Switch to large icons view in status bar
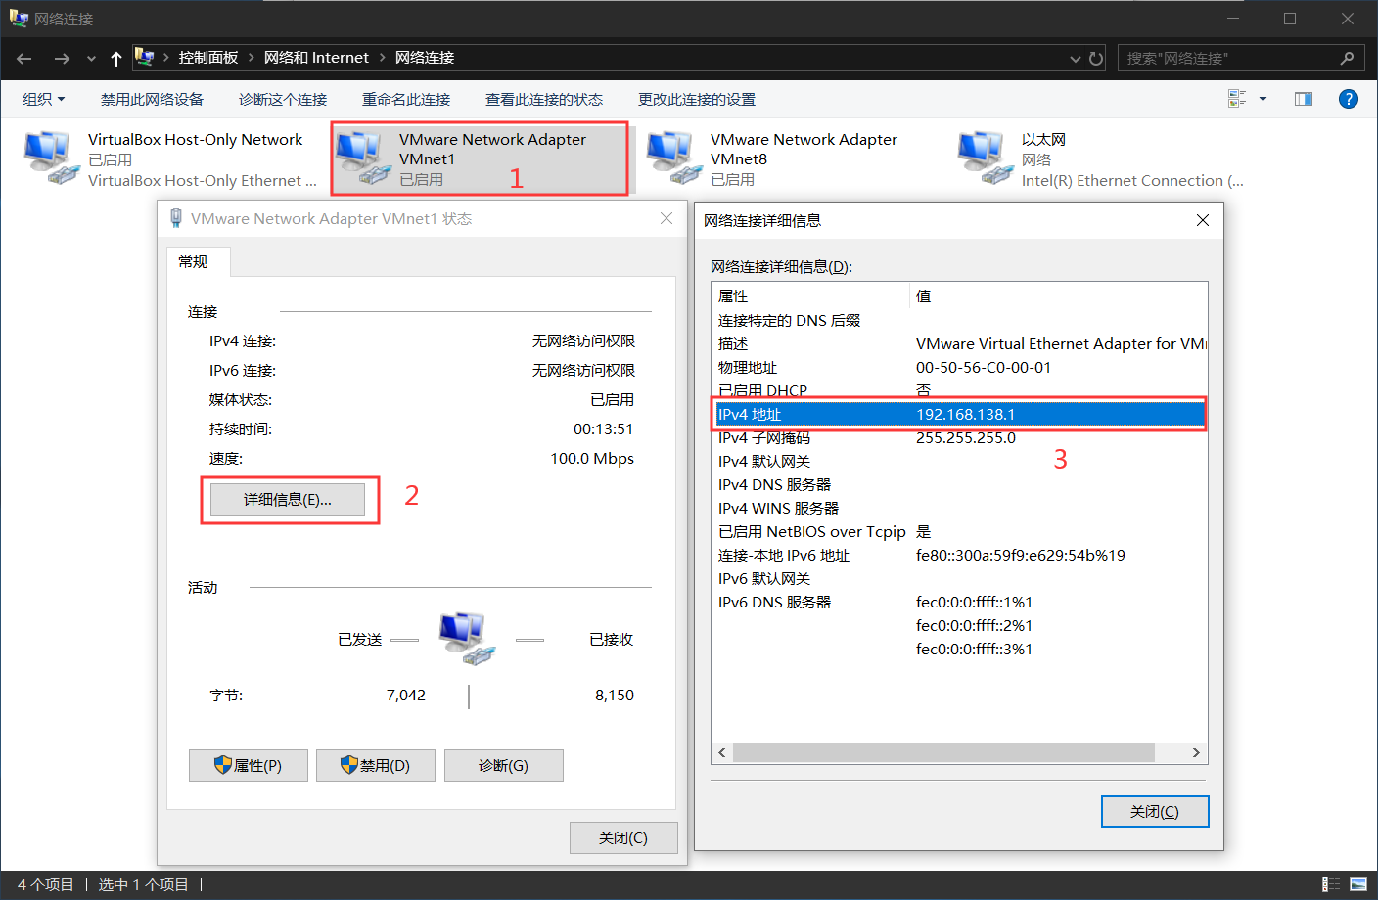Viewport: 1378px width, 900px height. coord(1358,884)
